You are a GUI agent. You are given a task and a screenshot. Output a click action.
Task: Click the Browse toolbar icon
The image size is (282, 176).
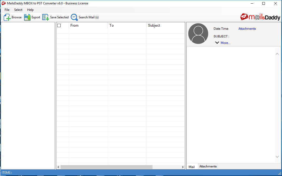[x=7, y=17]
